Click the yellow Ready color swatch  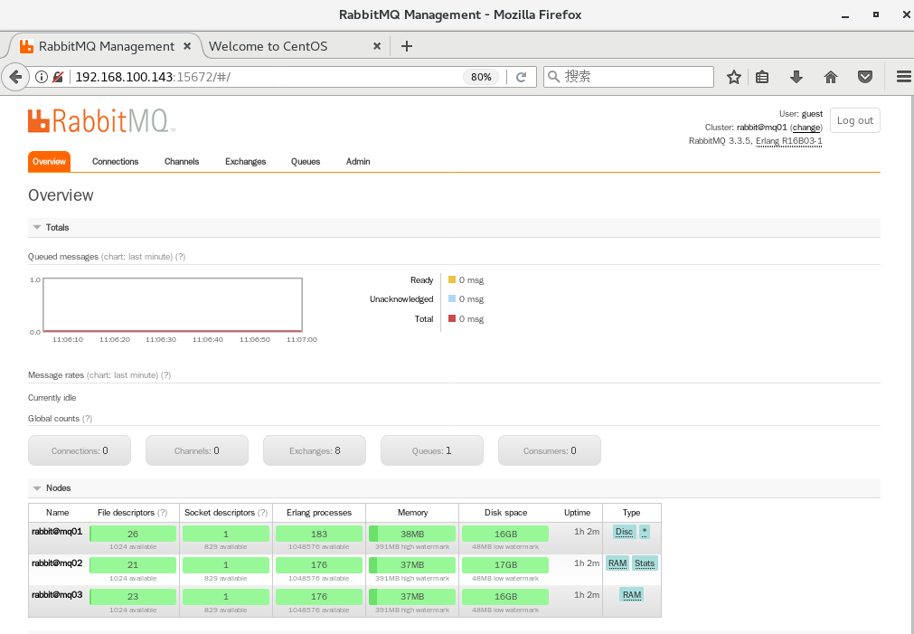point(452,279)
